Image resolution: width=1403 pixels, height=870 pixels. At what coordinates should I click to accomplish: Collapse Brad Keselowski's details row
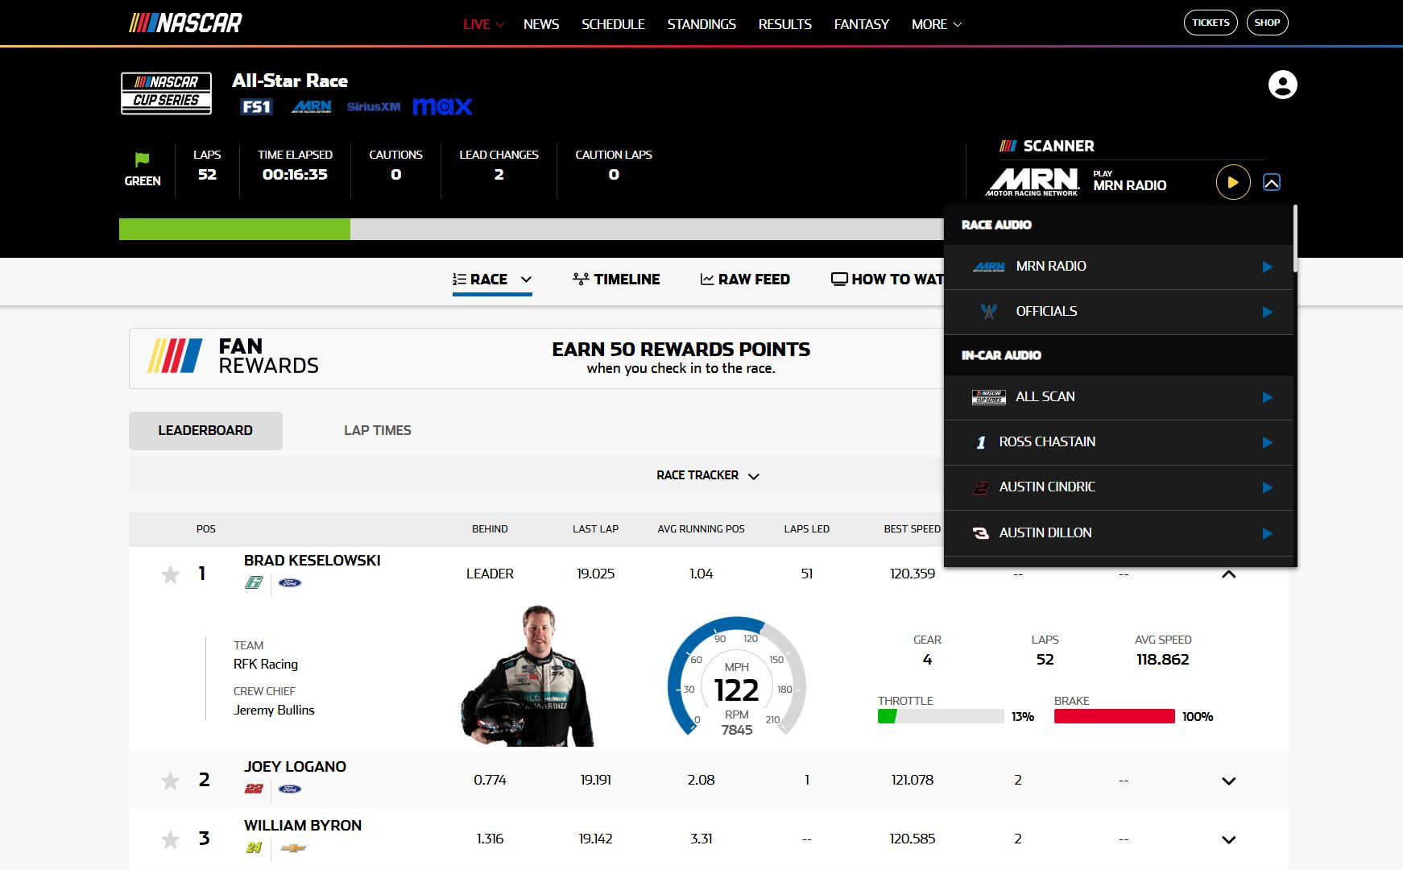pyautogui.click(x=1228, y=574)
